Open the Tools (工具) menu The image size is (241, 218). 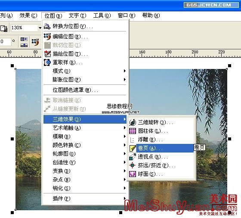pyautogui.click(x=102, y=16)
